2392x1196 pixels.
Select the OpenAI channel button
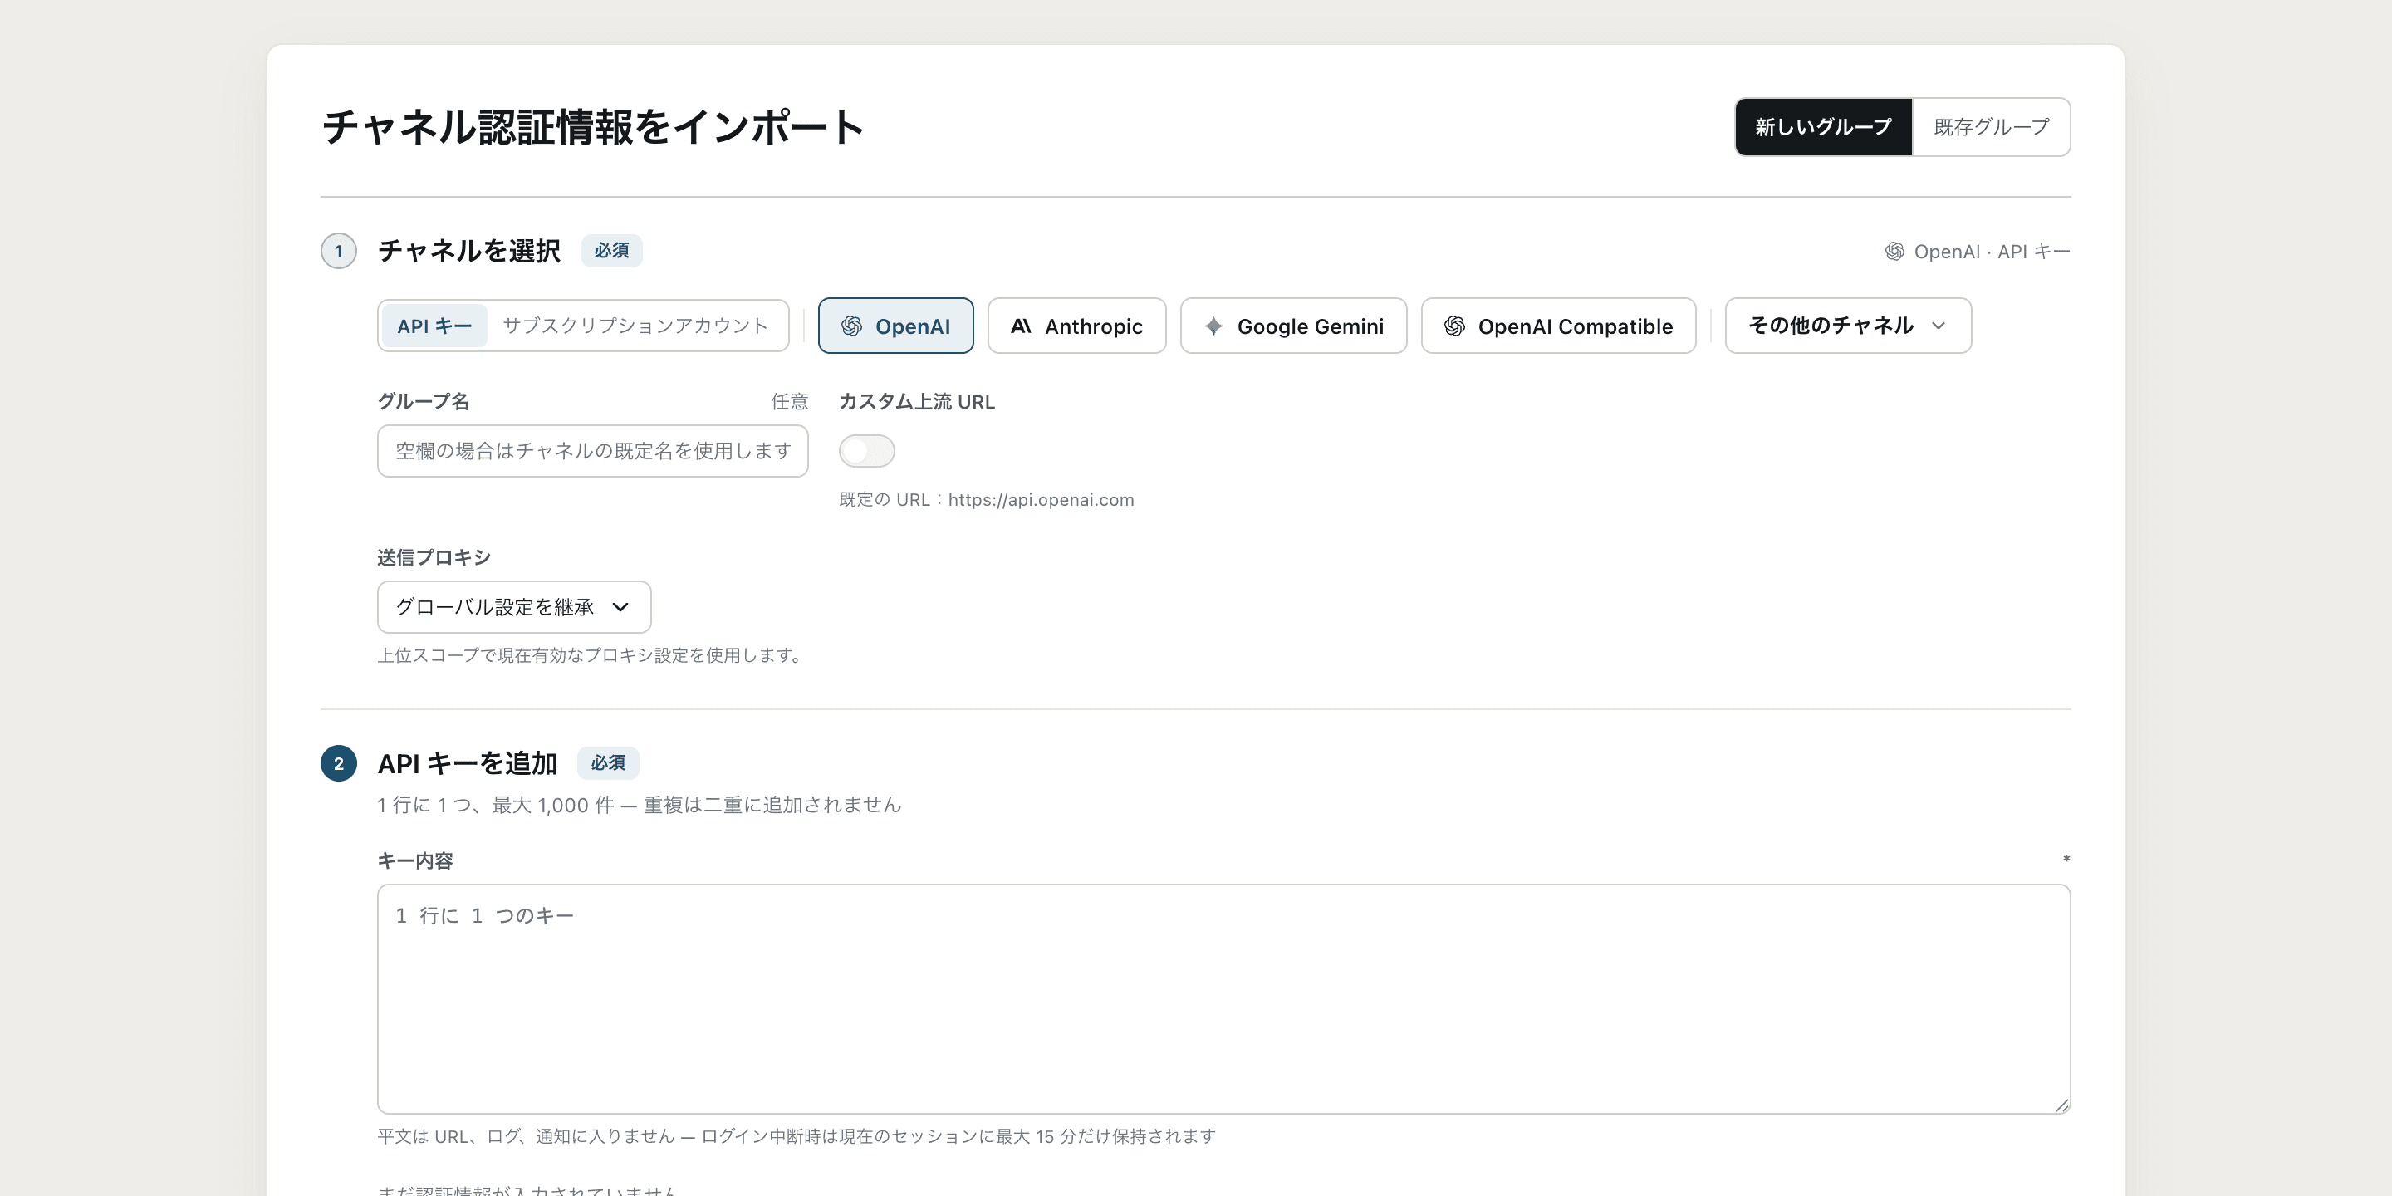(895, 326)
